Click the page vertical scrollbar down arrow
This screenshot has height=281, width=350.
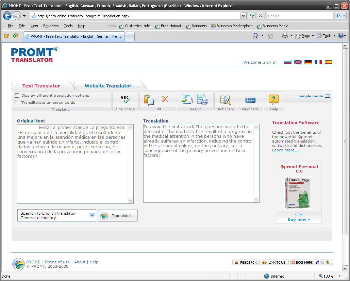345,268
